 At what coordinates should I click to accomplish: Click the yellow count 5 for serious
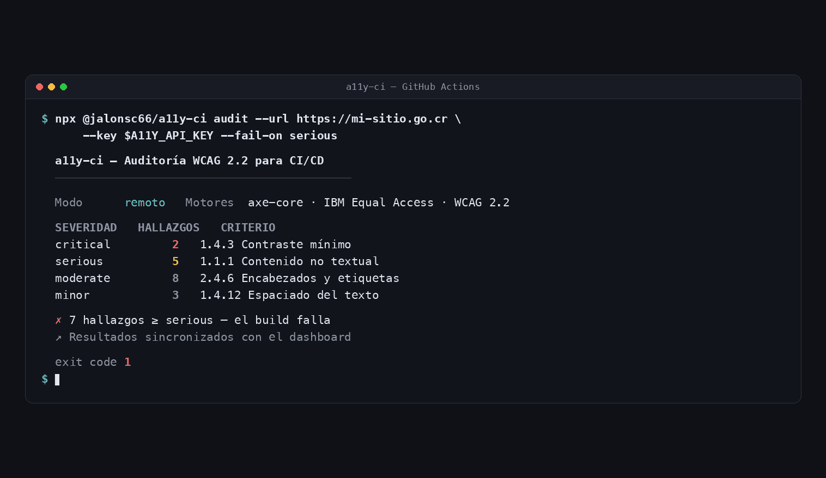point(175,261)
